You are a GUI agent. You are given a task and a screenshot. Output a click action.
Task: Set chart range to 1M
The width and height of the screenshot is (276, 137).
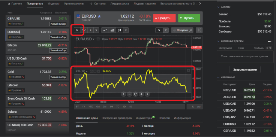point(111,107)
